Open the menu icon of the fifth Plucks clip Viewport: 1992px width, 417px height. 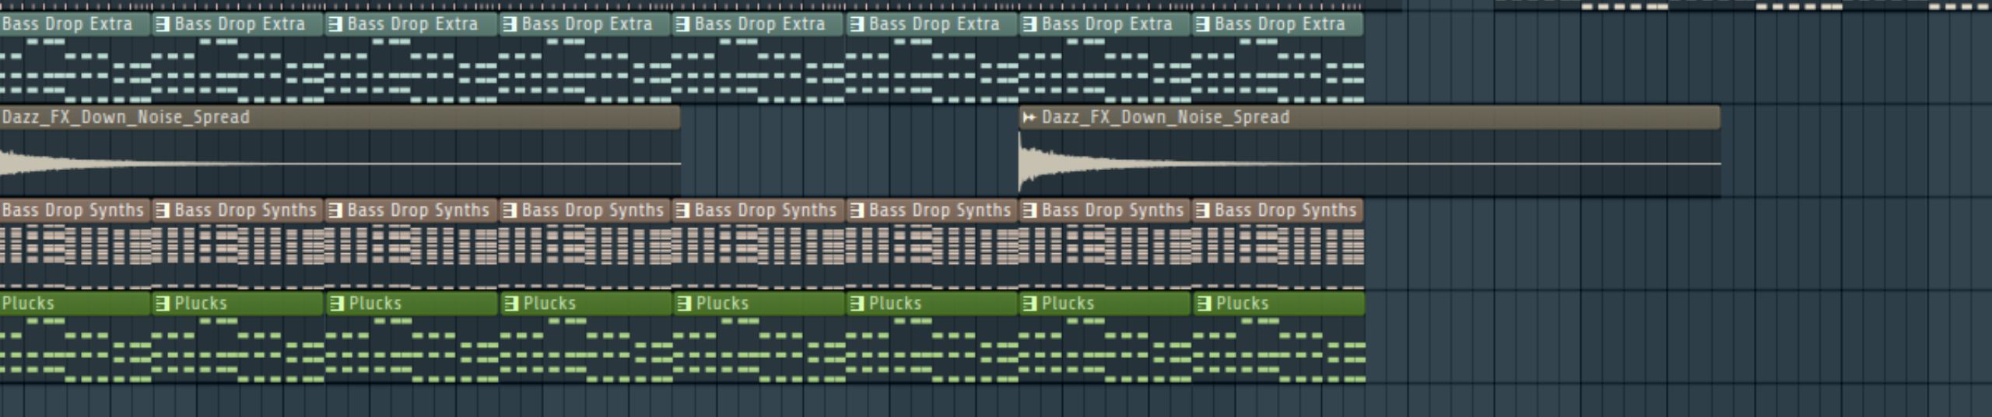(683, 304)
